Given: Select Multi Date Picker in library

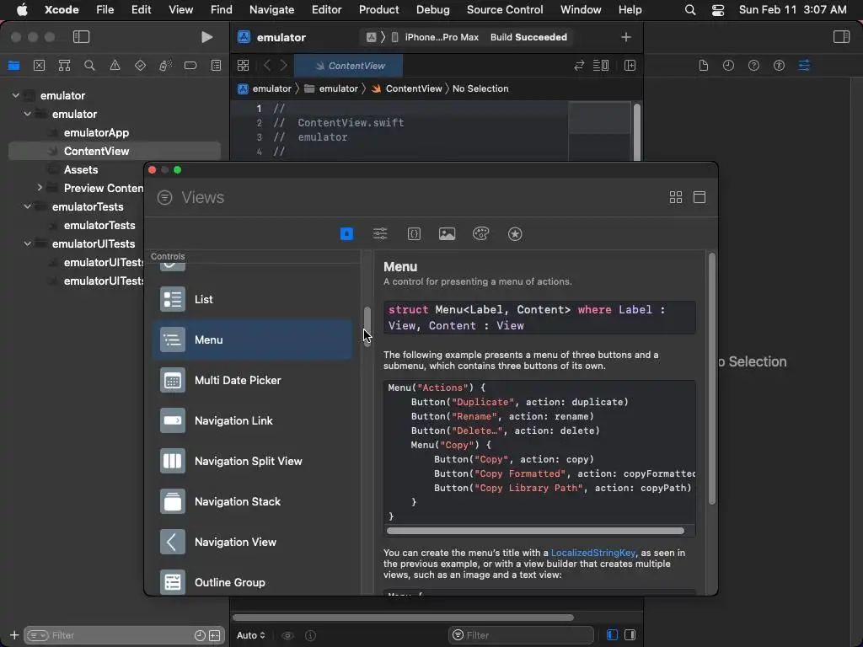Looking at the screenshot, I should click(253, 380).
